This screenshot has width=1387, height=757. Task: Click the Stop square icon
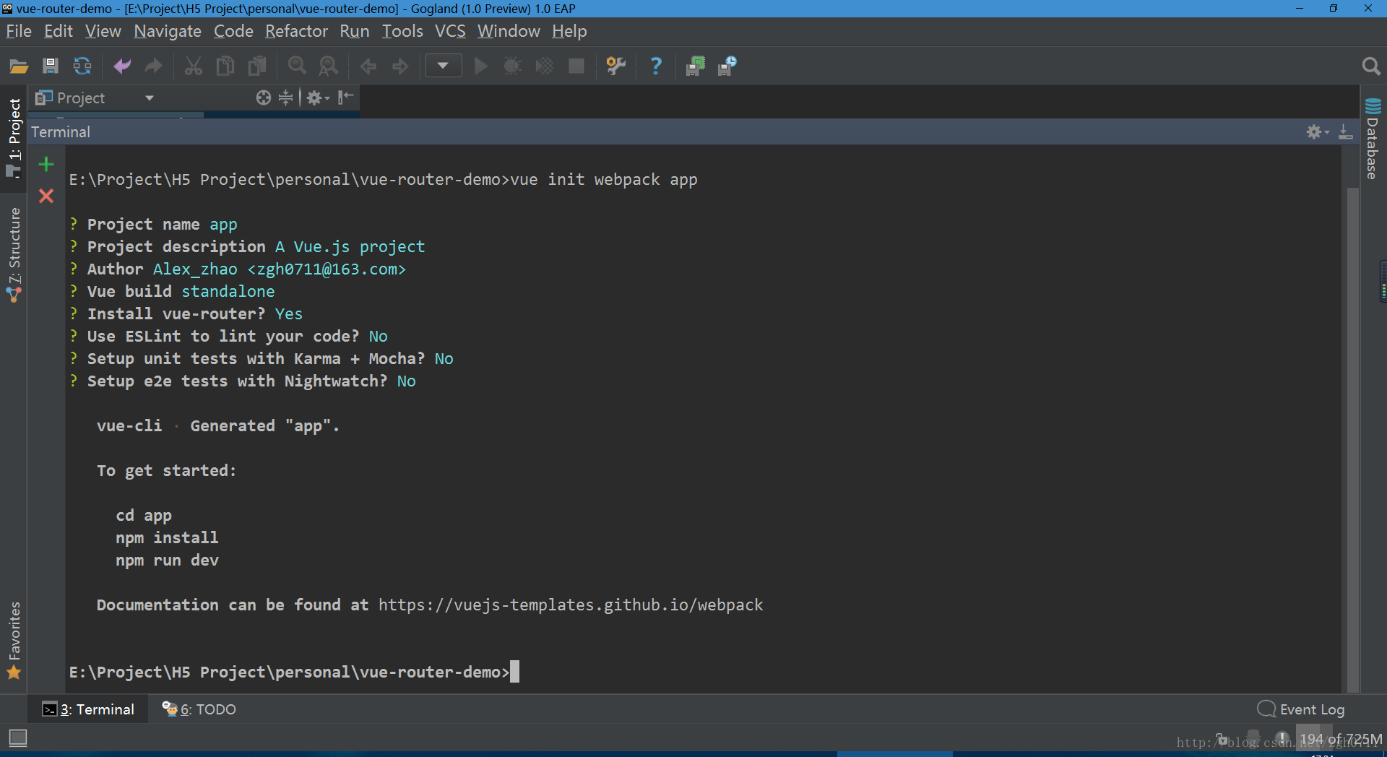(x=576, y=66)
